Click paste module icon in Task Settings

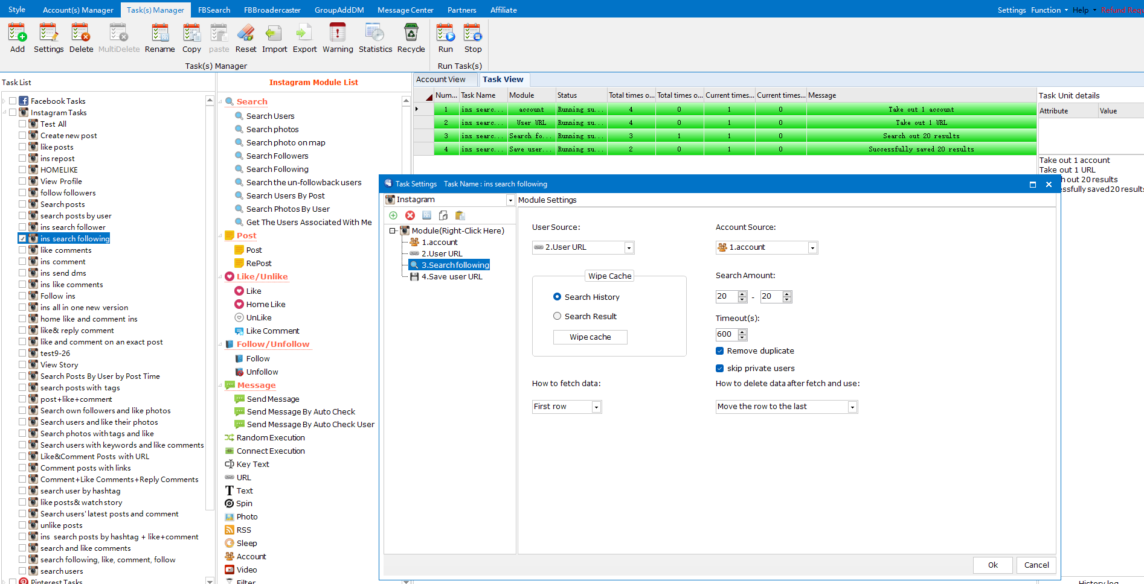point(460,215)
